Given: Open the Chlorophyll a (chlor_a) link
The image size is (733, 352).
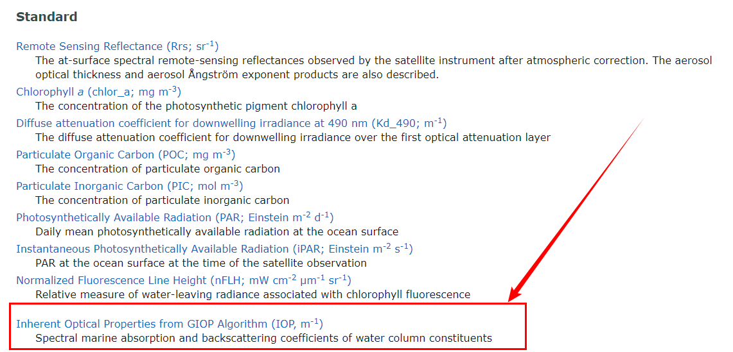Looking at the screenshot, I should (99, 92).
